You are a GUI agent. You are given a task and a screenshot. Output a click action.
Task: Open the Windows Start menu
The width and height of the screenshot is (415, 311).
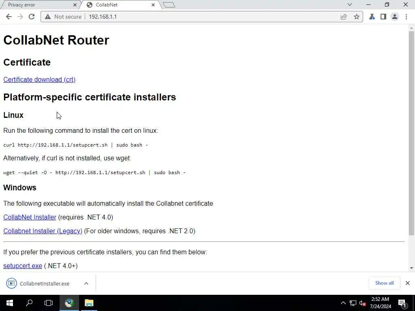tap(10, 303)
